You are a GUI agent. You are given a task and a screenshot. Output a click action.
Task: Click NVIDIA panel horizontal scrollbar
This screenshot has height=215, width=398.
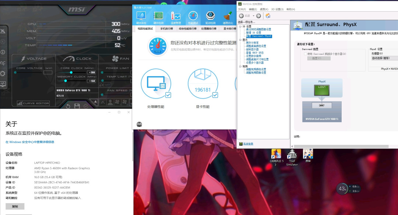pyautogui.click(x=341, y=146)
